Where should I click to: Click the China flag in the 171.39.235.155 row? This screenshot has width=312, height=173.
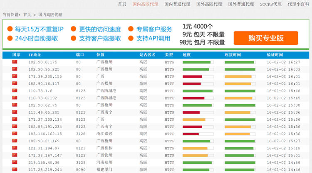15,76
